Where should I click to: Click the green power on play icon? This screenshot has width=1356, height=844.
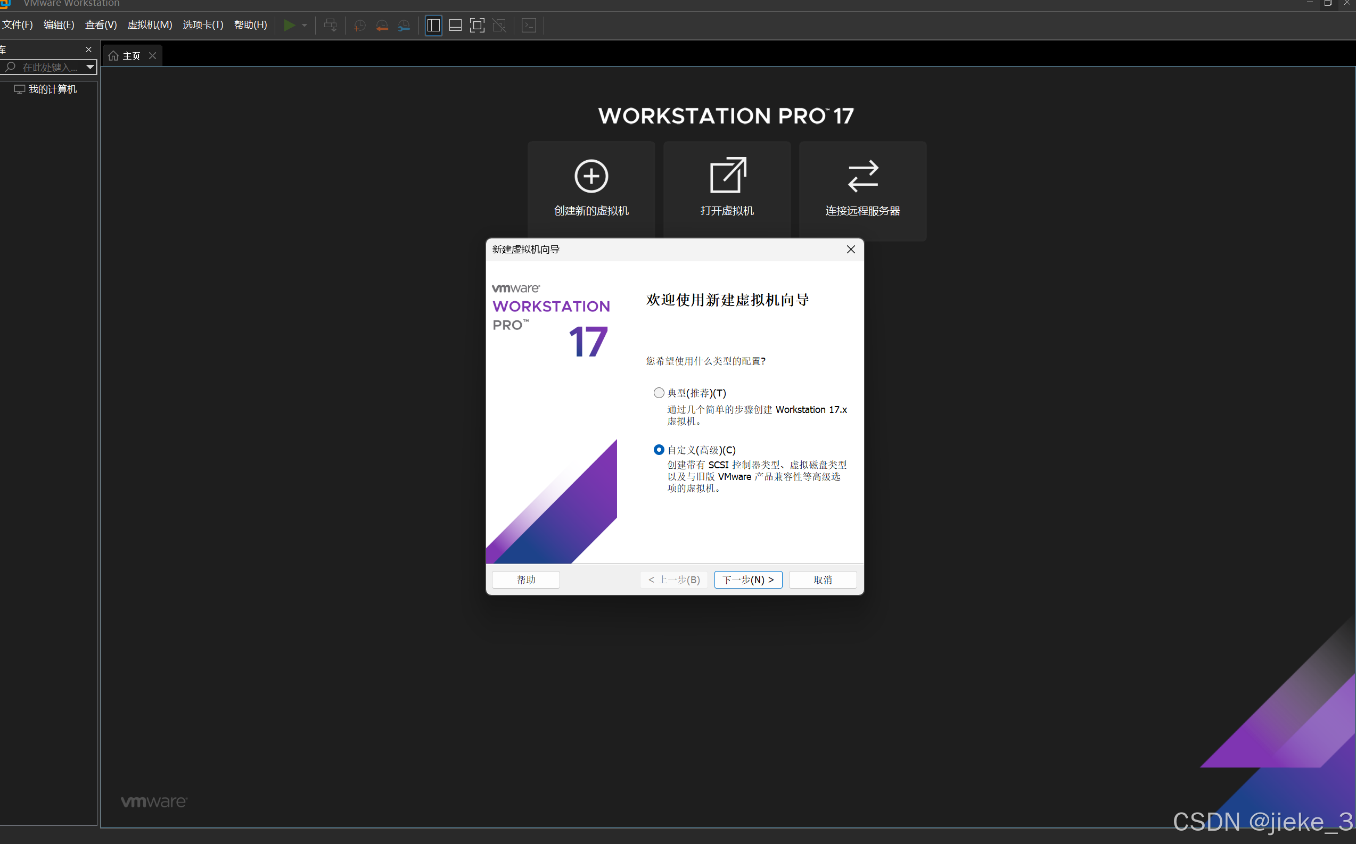(x=289, y=25)
